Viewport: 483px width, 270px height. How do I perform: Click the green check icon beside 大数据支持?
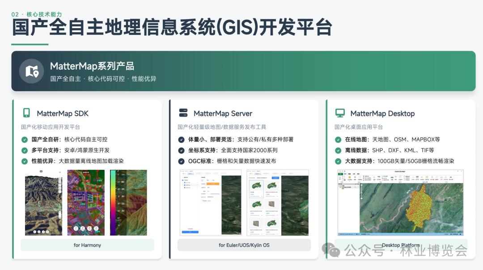(338, 161)
